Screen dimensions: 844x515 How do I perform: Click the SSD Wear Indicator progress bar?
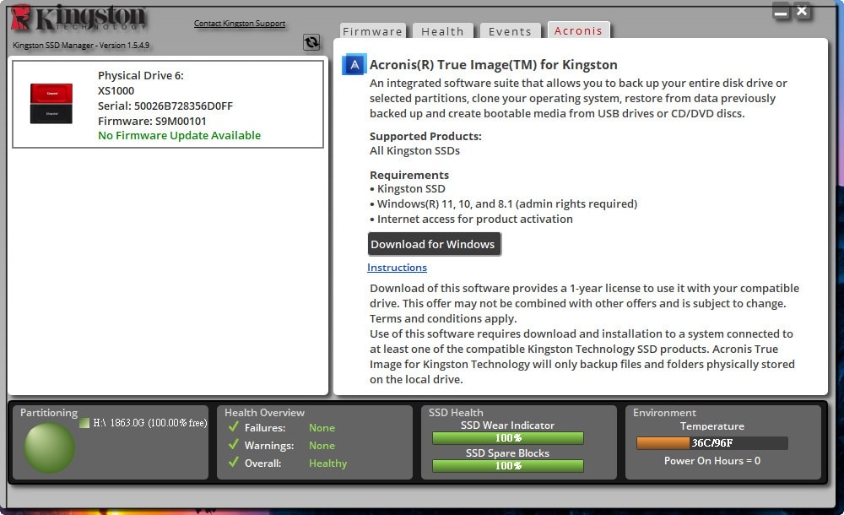point(507,438)
